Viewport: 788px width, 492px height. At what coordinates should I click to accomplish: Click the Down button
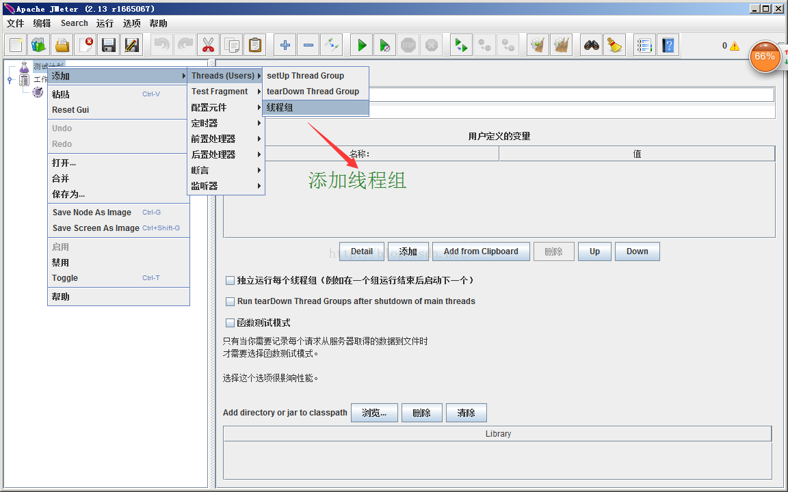click(x=638, y=251)
